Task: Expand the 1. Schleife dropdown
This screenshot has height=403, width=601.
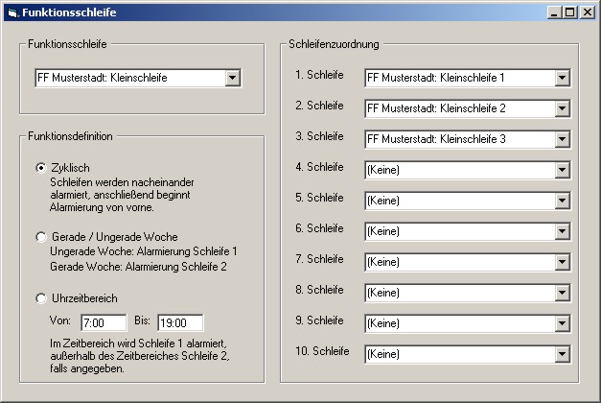Action: (563, 78)
